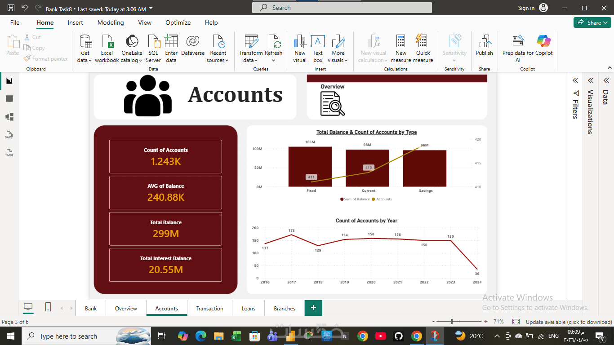Refresh the data
The width and height of the screenshot is (614, 345).
[x=274, y=49]
